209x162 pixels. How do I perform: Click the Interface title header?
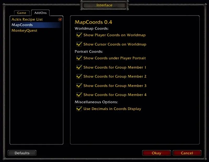(104, 5)
